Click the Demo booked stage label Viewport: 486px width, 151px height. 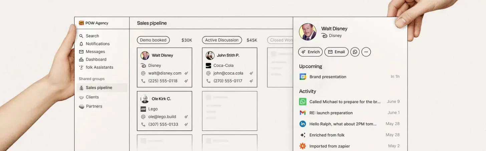[153, 40]
